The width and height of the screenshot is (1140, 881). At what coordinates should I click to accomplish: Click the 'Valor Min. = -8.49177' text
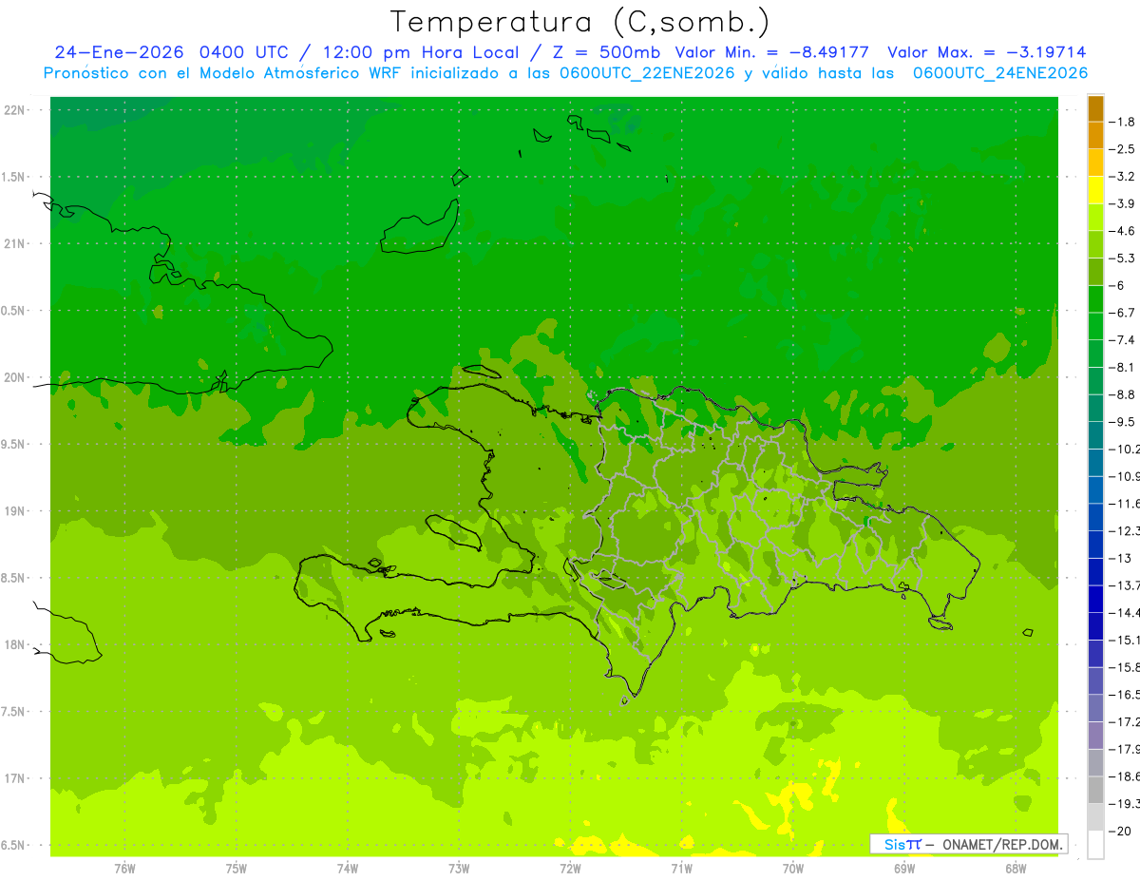click(772, 53)
